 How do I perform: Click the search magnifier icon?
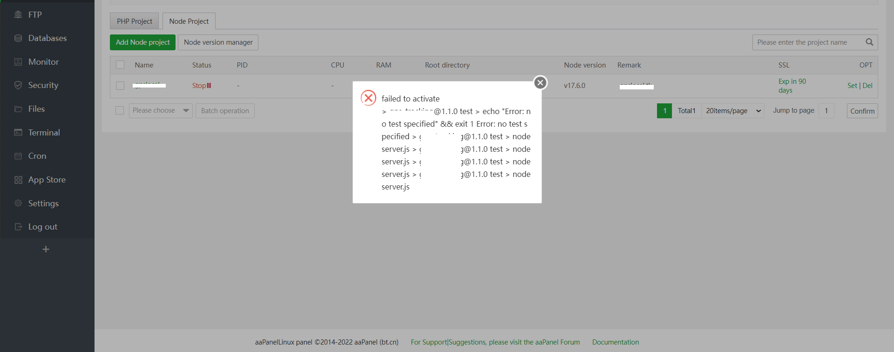click(x=869, y=42)
